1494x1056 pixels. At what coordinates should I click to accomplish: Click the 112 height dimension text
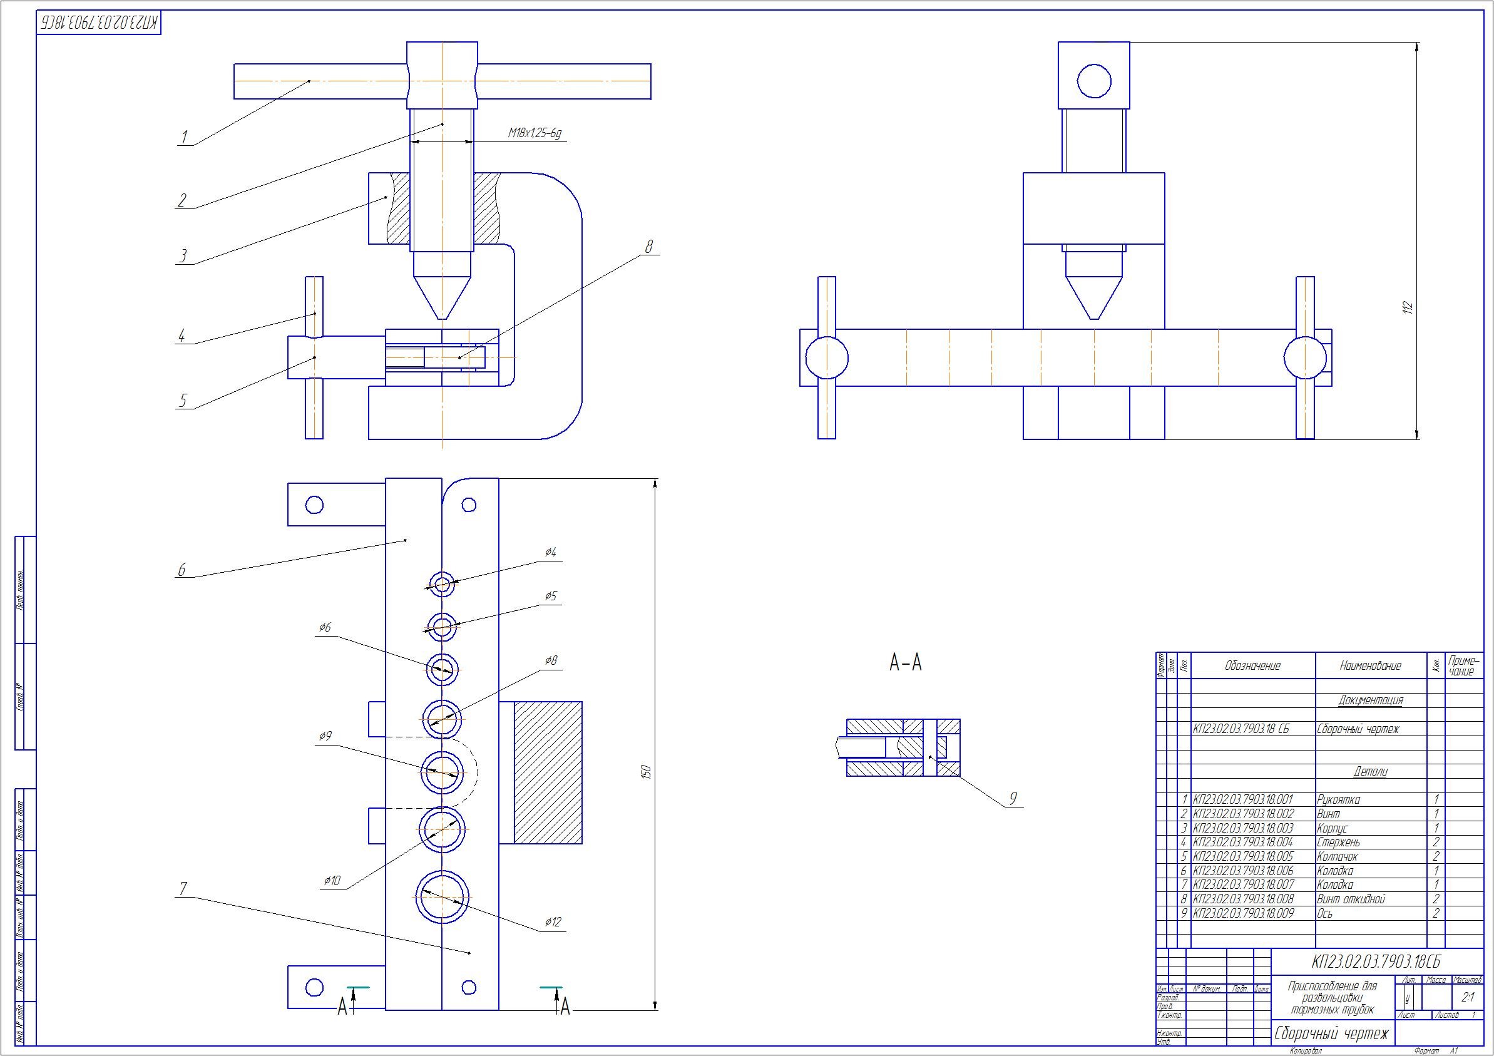click(x=1408, y=307)
